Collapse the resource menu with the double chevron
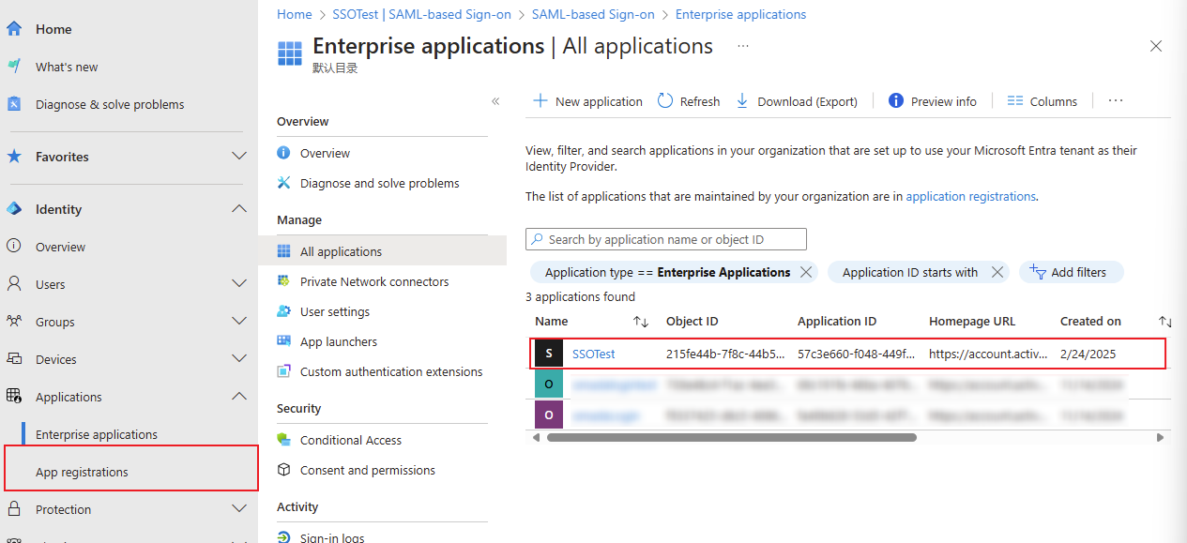The image size is (1187, 543). pyautogui.click(x=495, y=101)
